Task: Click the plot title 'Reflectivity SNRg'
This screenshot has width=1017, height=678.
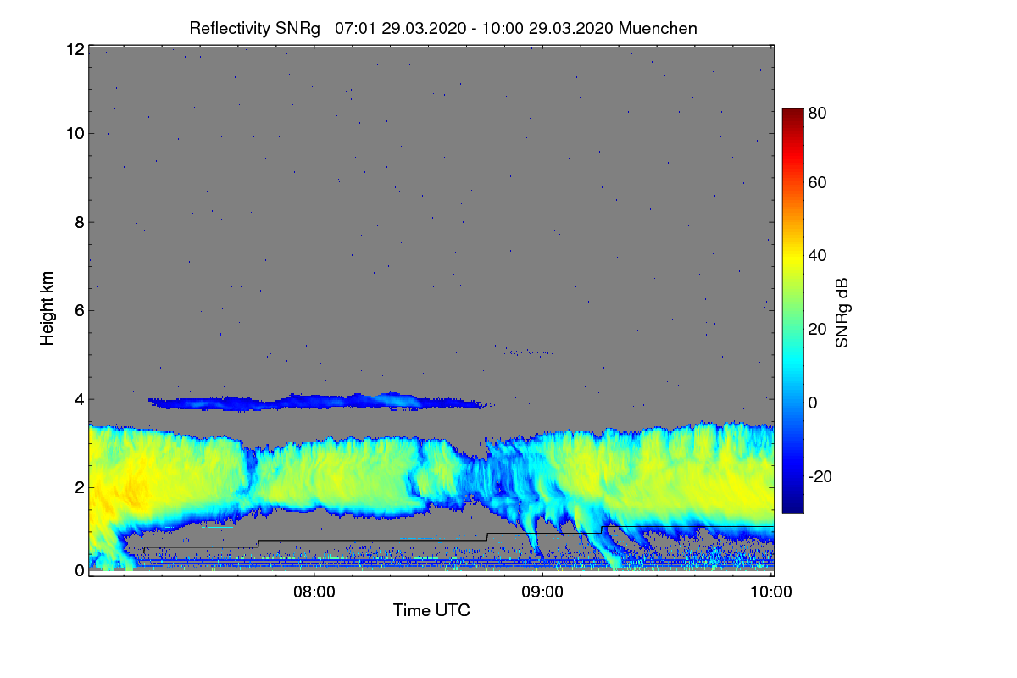Action: [254, 28]
